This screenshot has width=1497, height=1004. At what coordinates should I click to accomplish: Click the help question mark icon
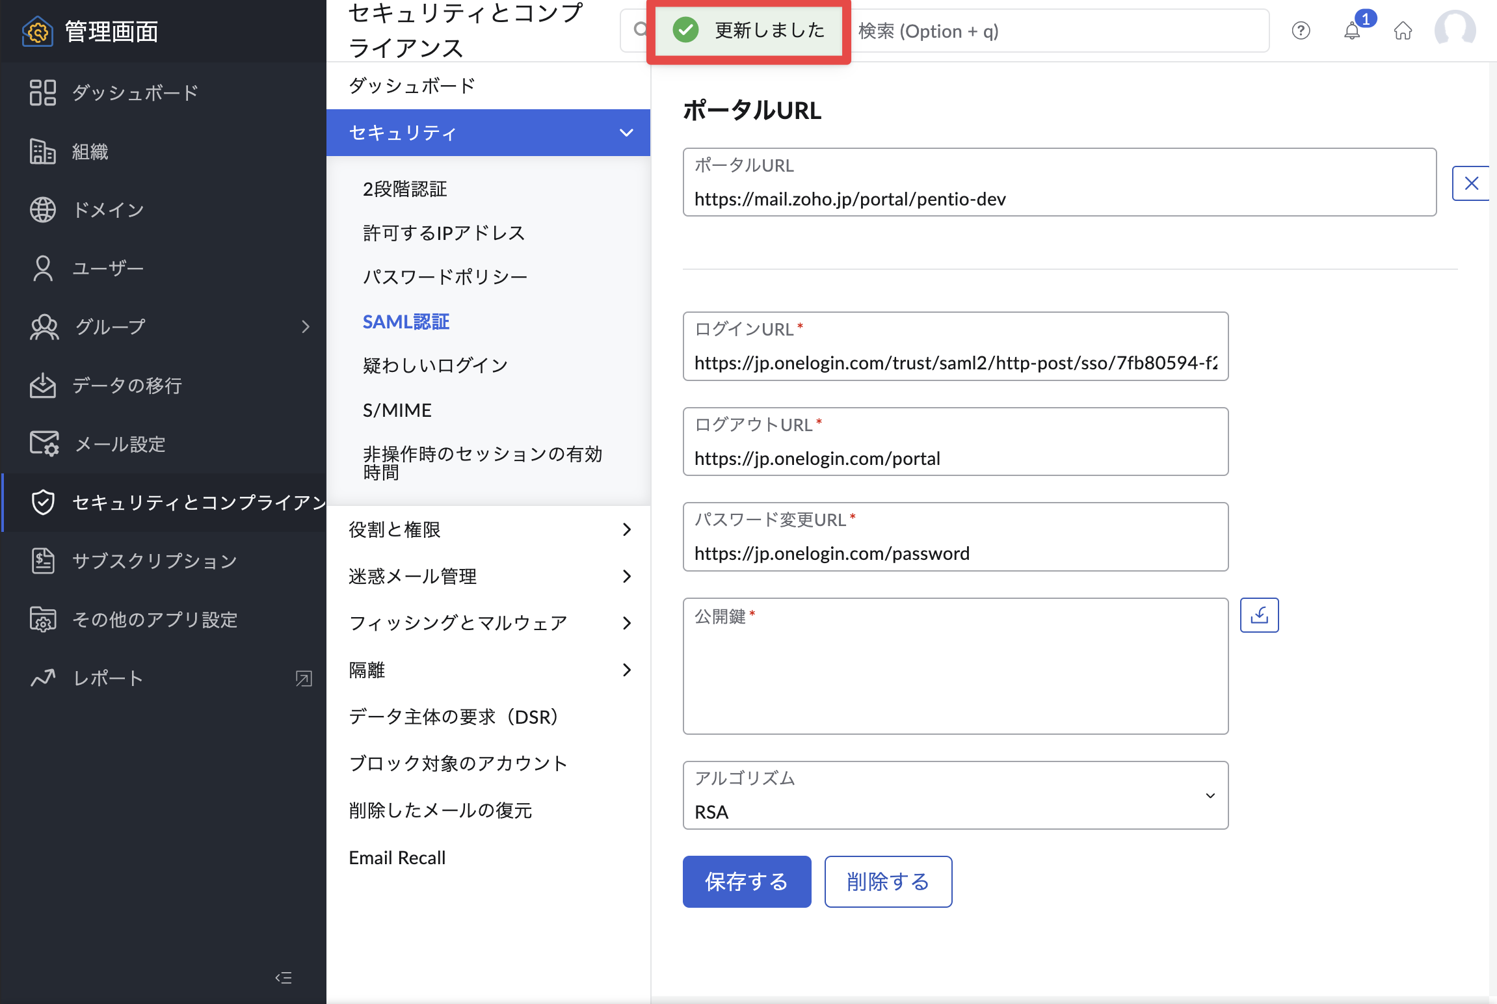pyautogui.click(x=1301, y=31)
